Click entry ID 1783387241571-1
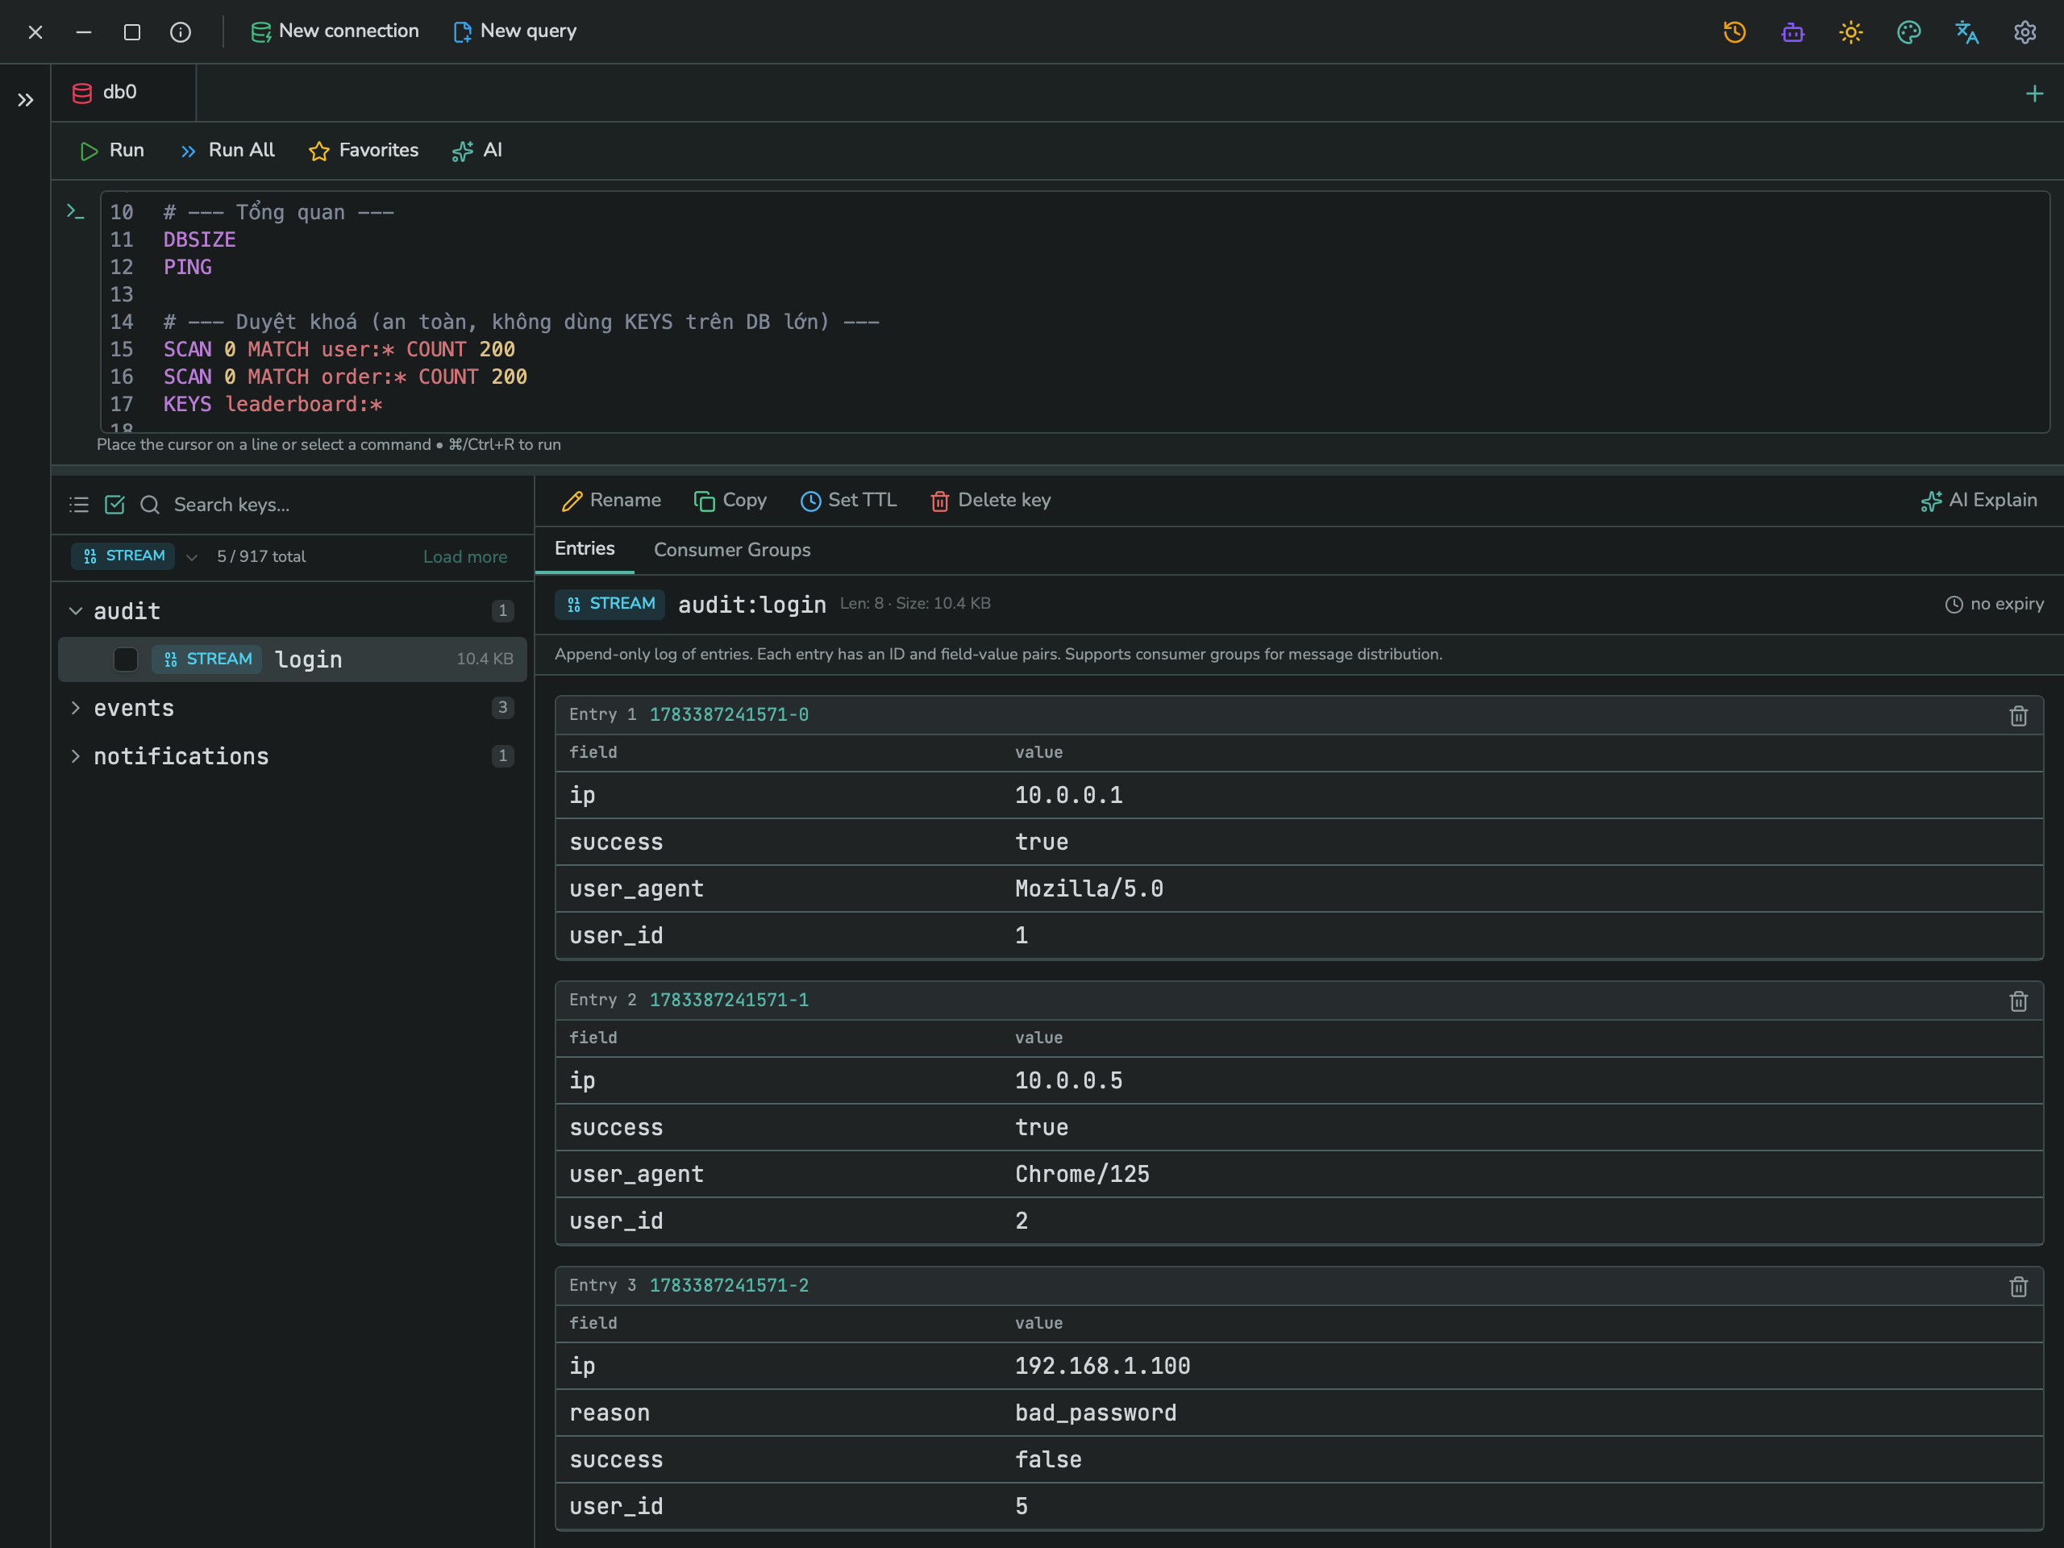Image resolution: width=2064 pixels, height=1548 pixels. (729, 1001)
